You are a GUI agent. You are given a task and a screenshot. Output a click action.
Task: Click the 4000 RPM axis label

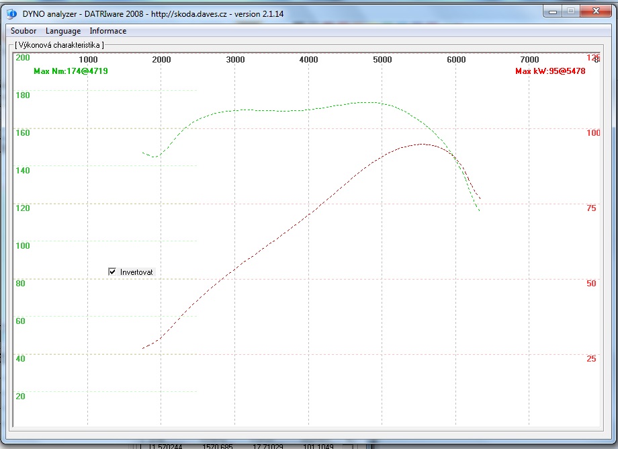[x=308, y=60]
